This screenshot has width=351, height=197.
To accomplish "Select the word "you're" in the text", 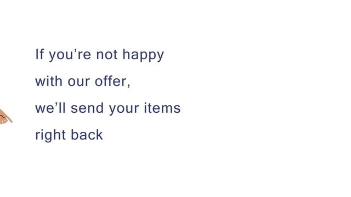I will [70, 55].
